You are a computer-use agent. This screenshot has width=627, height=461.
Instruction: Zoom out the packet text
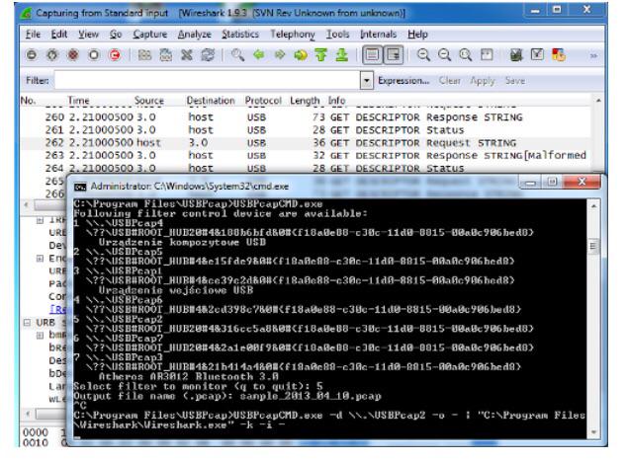[445, 54]
